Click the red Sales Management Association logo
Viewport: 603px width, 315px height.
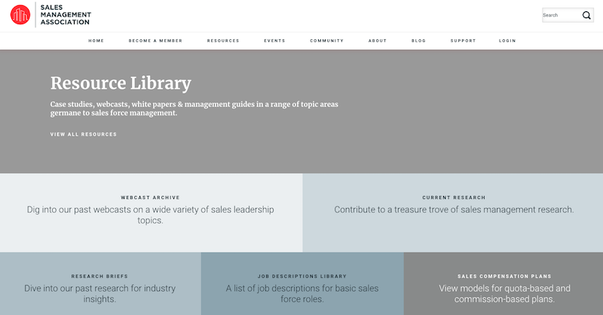coord(20,15)
